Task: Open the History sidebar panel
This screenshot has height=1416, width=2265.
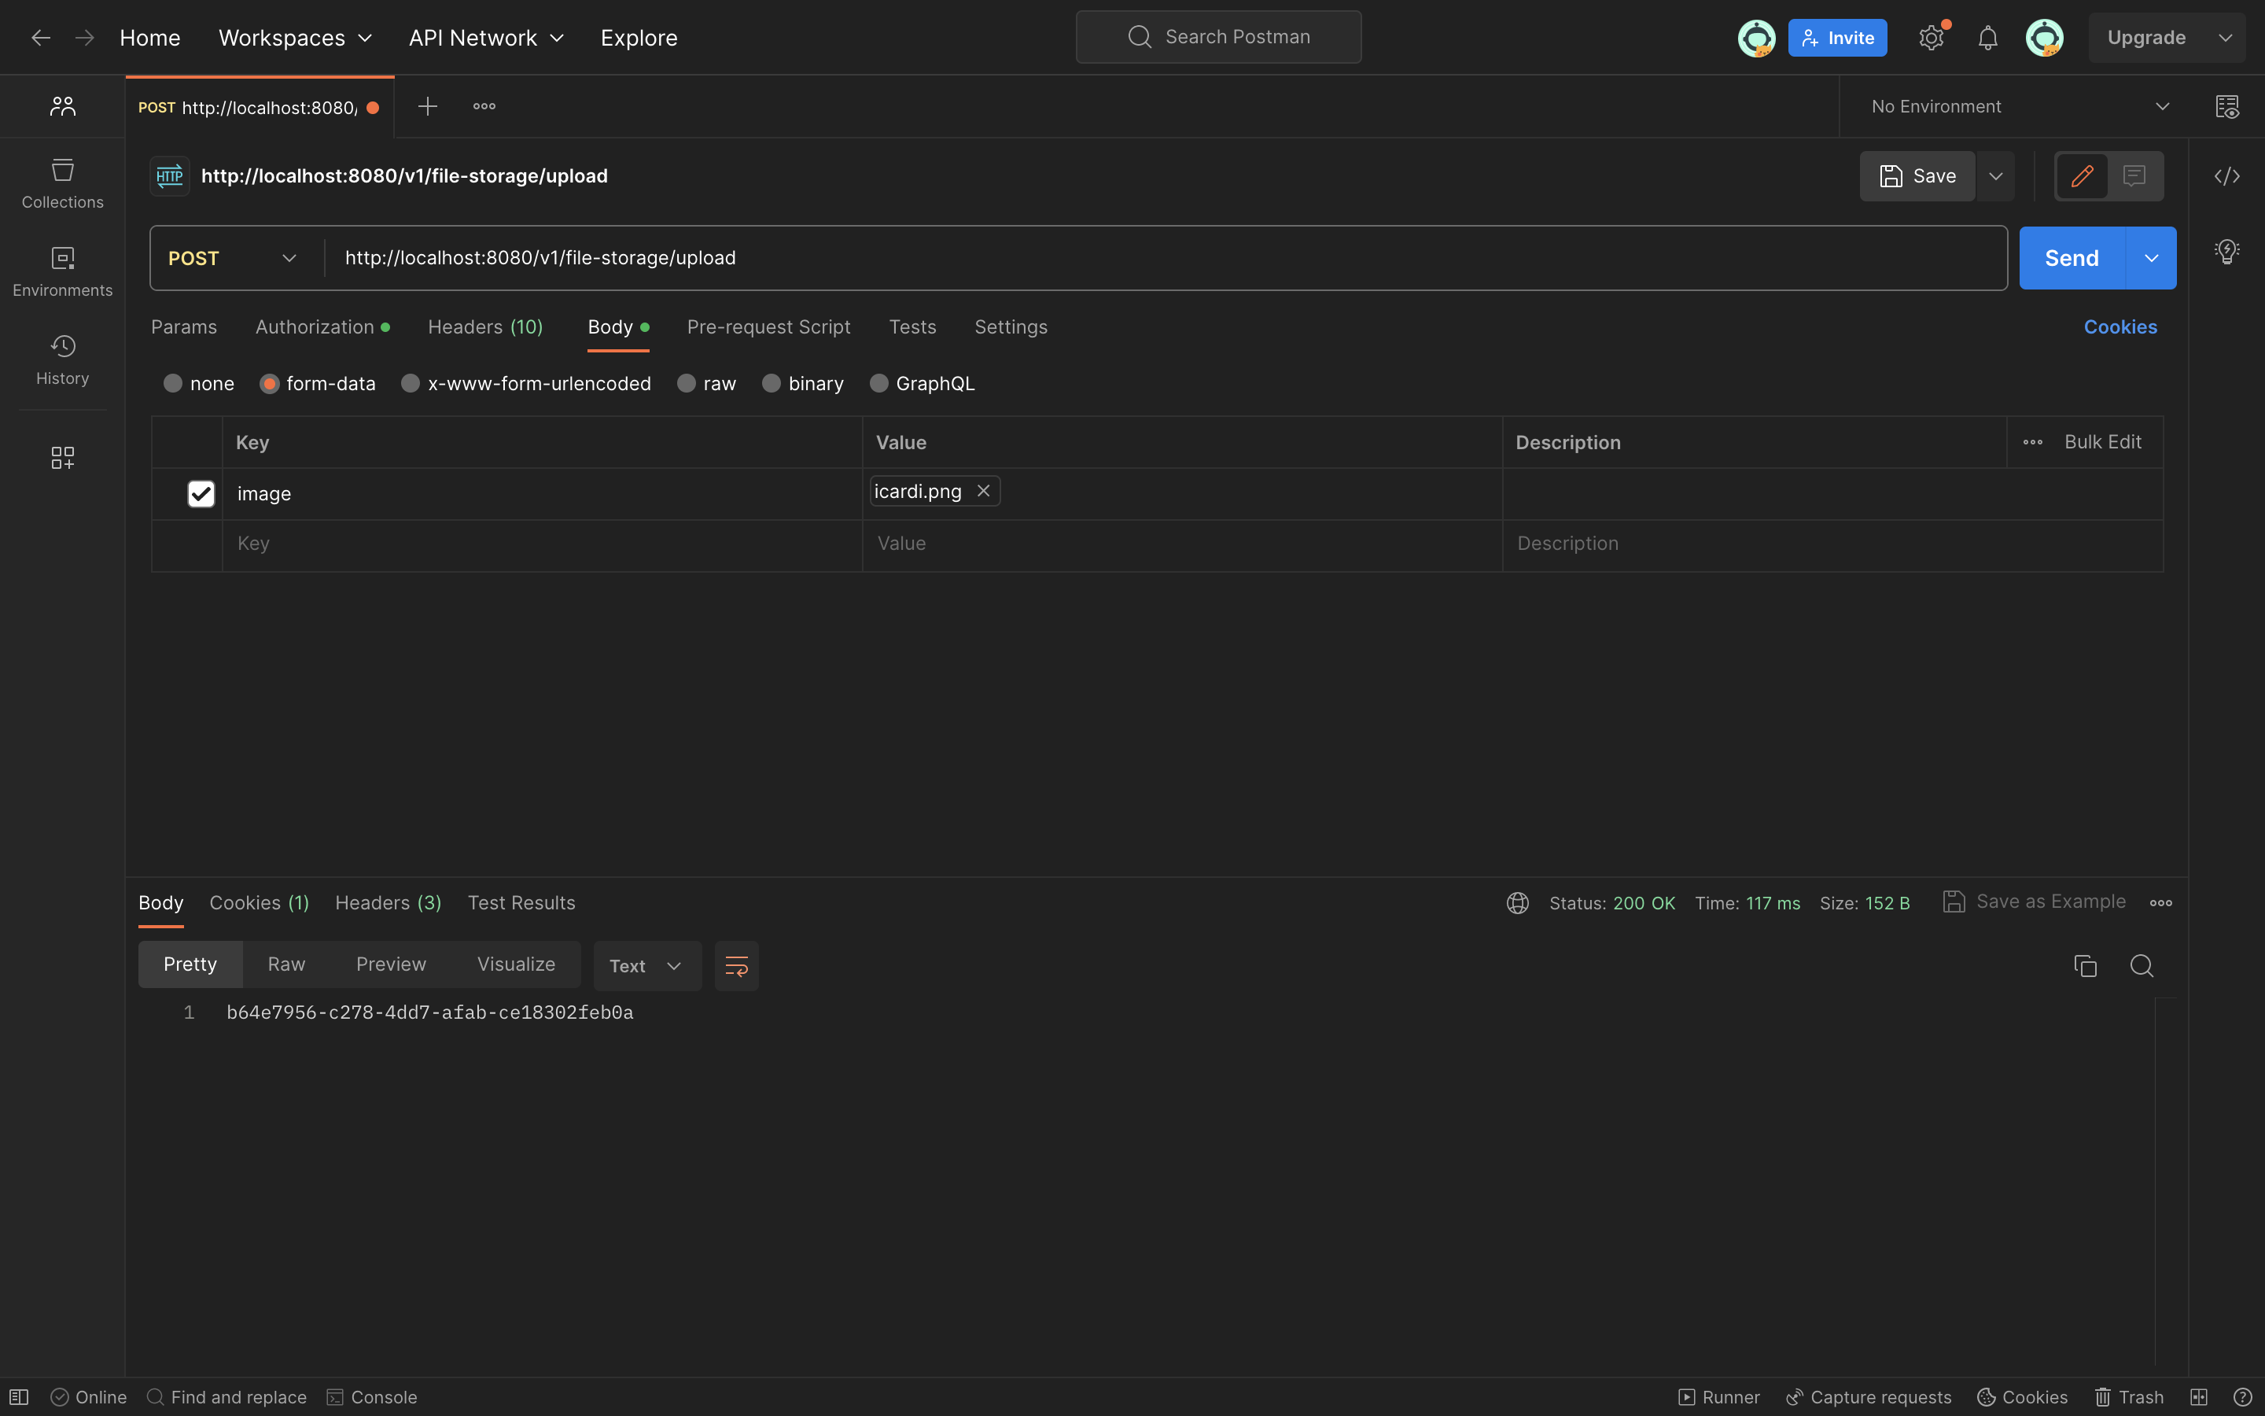Action: [x=62, y=360]
